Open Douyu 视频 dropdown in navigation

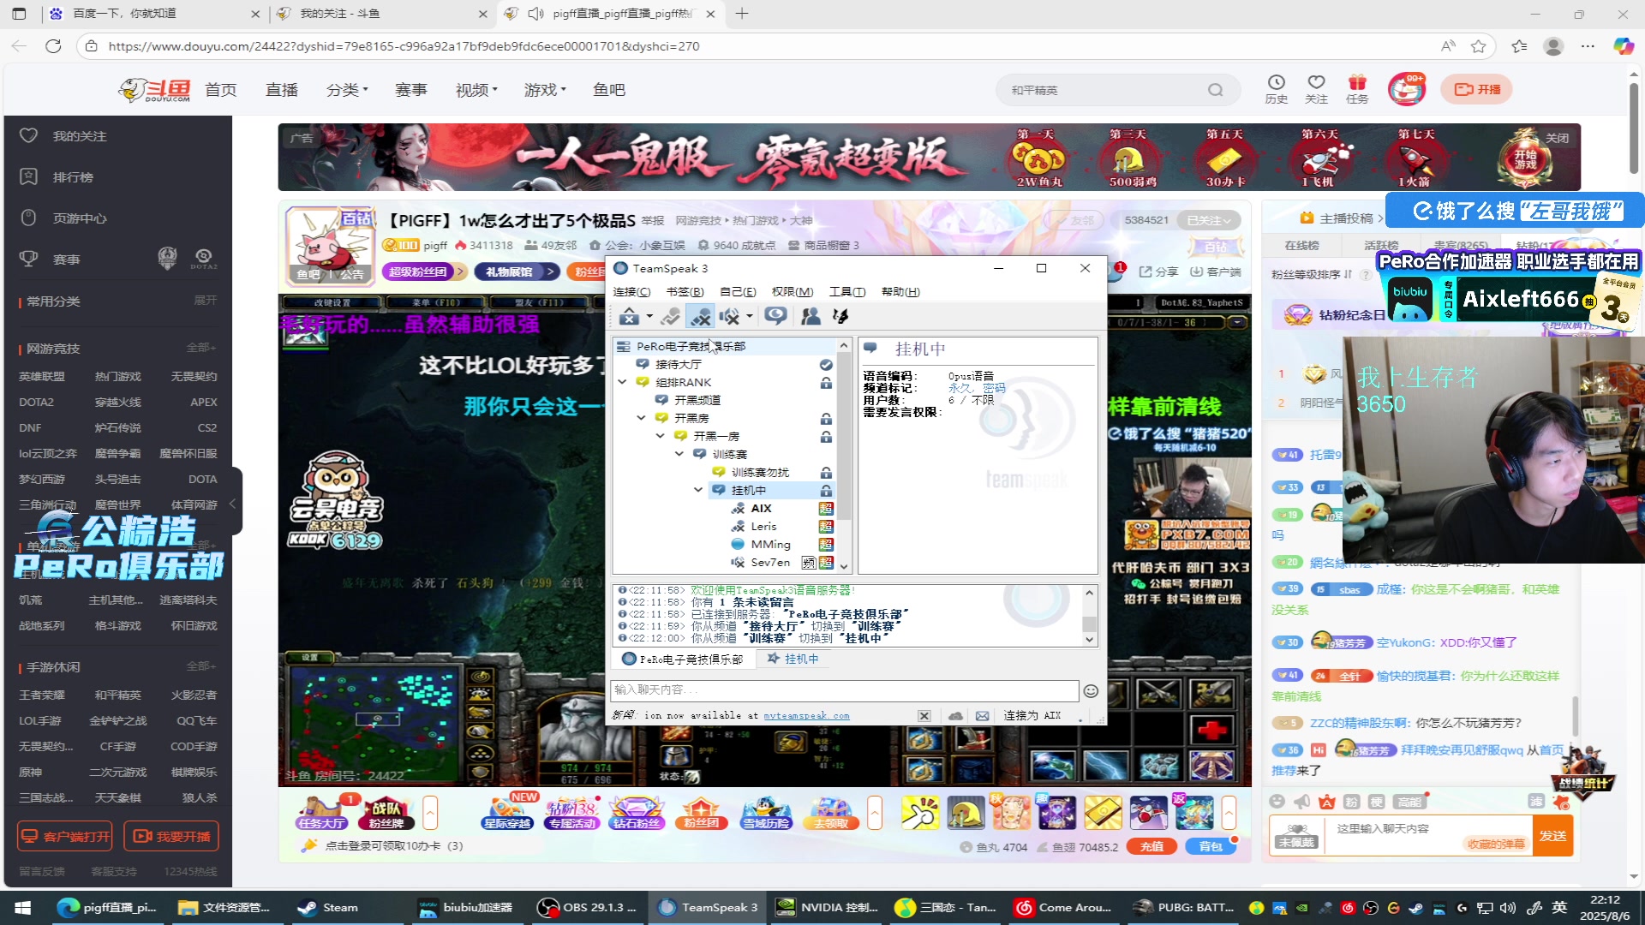click(x=476, y=90)
